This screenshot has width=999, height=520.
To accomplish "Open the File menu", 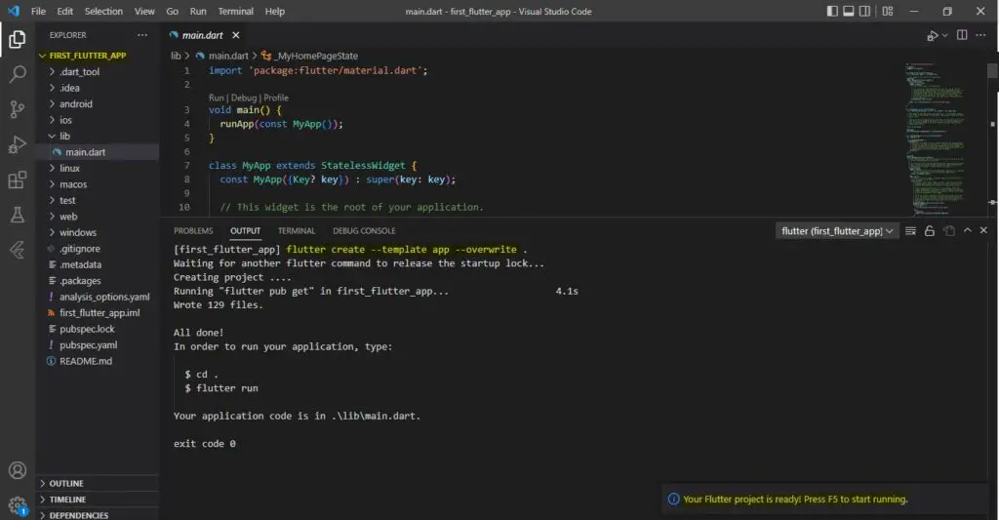I will (38, 11).
